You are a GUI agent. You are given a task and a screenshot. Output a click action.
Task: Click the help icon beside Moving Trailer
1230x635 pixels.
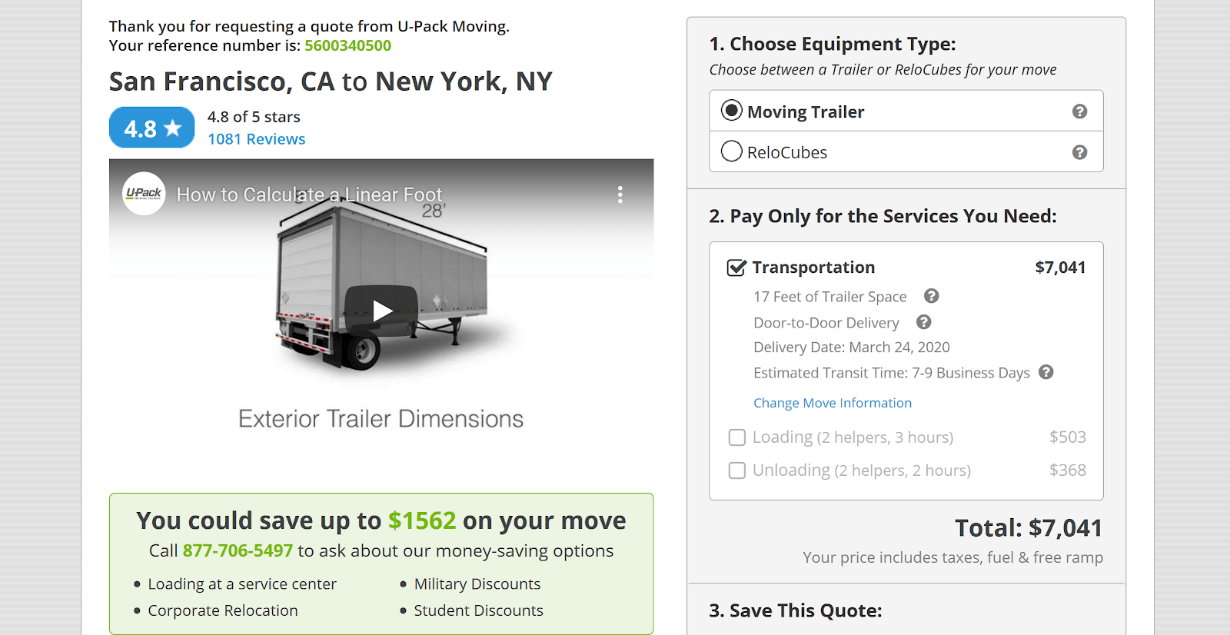point(1079,111)
